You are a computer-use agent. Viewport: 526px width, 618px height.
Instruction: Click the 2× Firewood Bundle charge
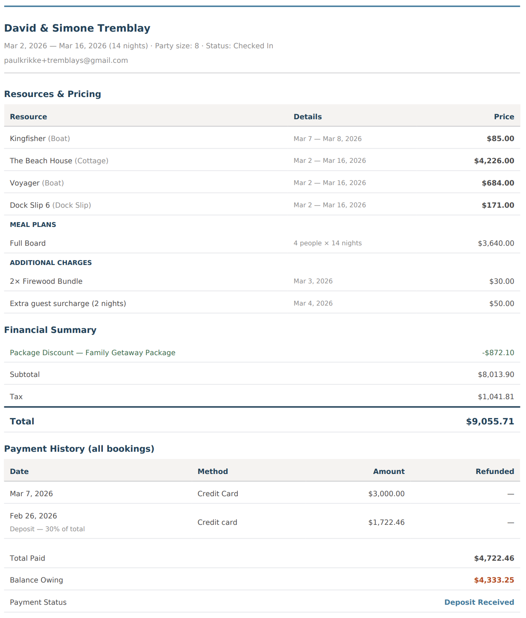coord(46,281)
